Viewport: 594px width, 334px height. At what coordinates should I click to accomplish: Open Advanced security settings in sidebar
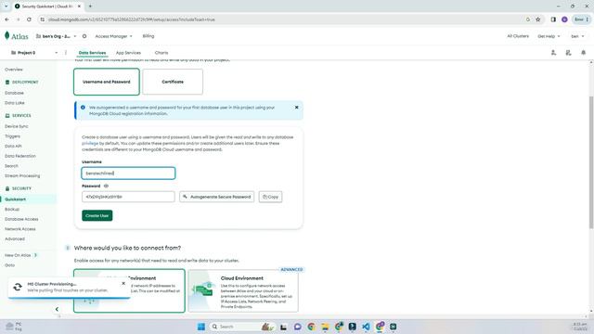[x=15, y=238]
